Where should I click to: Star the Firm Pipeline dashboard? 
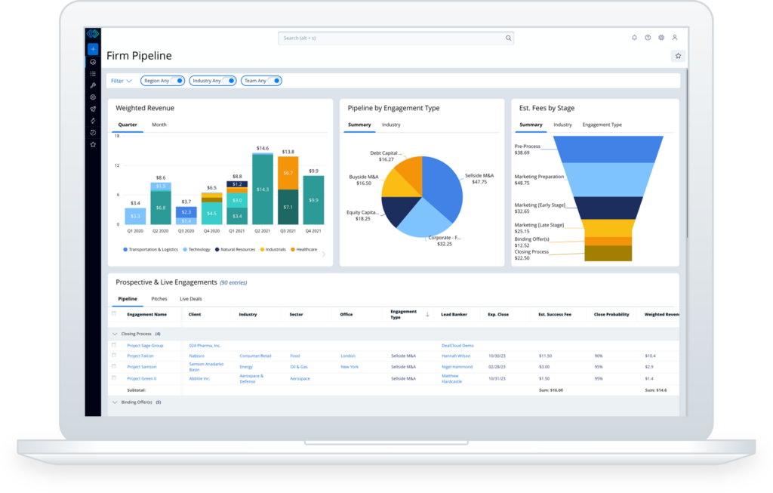click(x=677, y=55)
